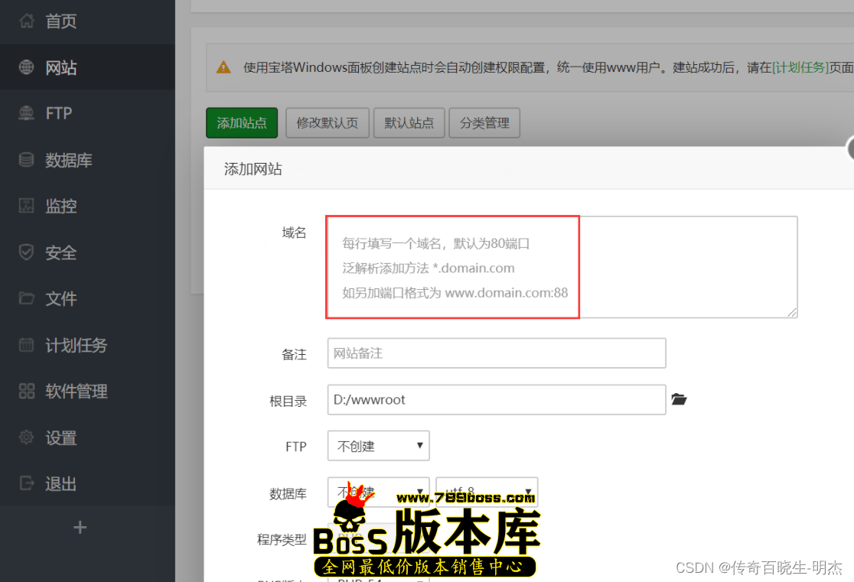Click the 域名 domain text area
The width and height of the screenshot is (854, 582).
pyautogui.click(x=562, y=266)
